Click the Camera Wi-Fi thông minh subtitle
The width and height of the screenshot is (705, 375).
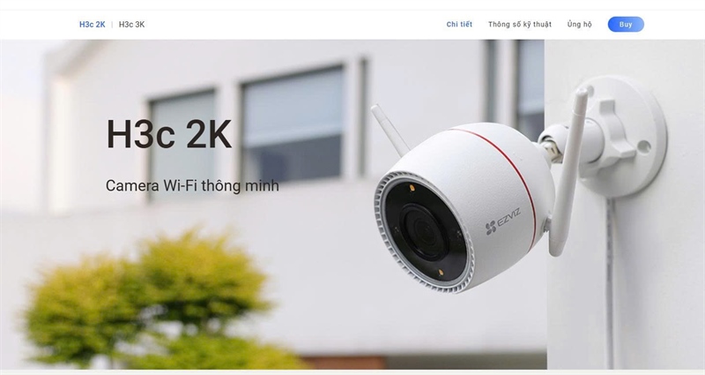click(192, 185)
